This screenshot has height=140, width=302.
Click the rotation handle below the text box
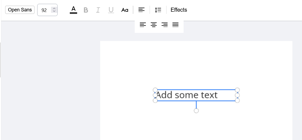tap(196, 111)
